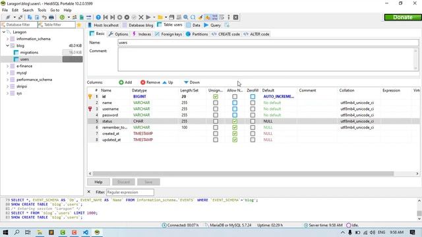
Task: Click the Undo arrow icon
Action: point(44,17)
